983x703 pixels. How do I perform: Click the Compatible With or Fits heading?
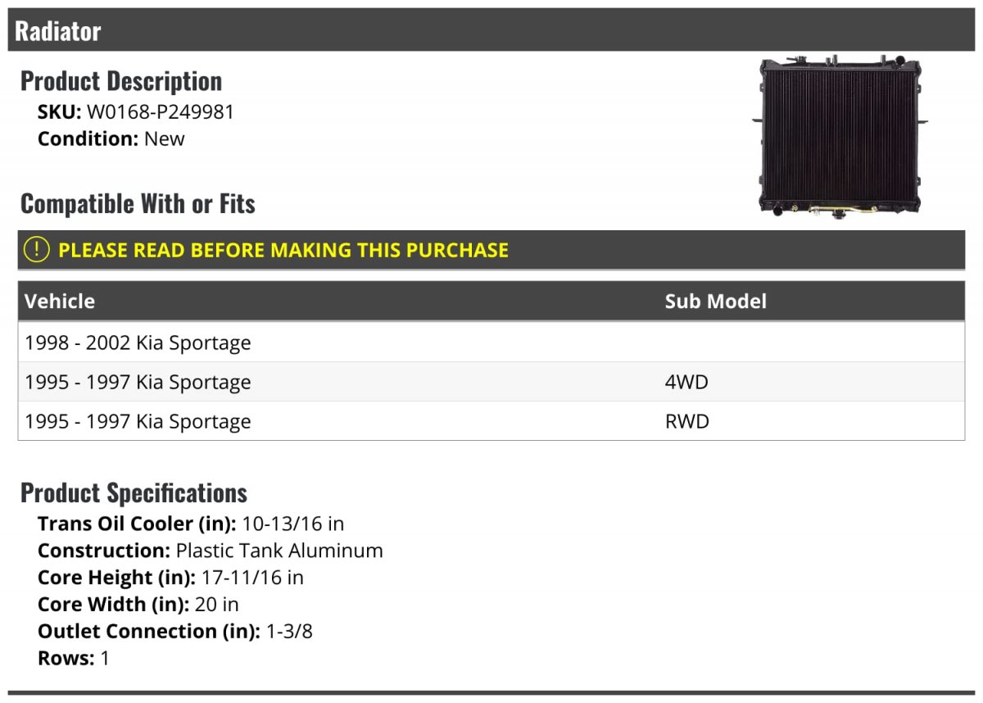(138, 204)
